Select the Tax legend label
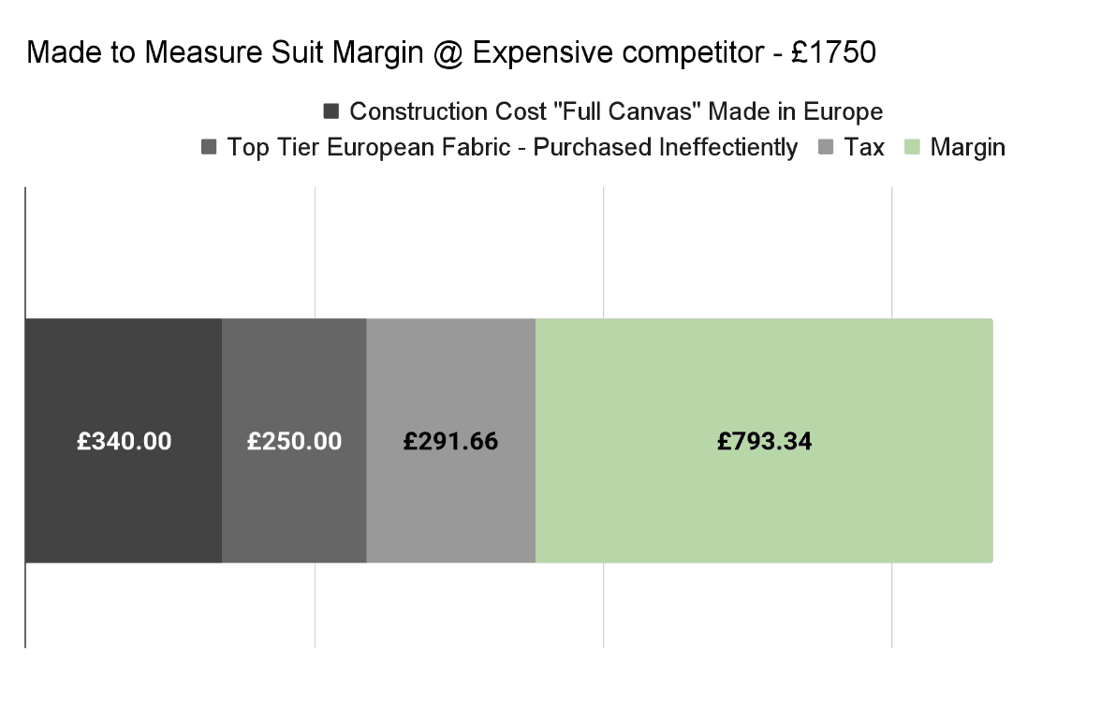 [x=863, y=147]
